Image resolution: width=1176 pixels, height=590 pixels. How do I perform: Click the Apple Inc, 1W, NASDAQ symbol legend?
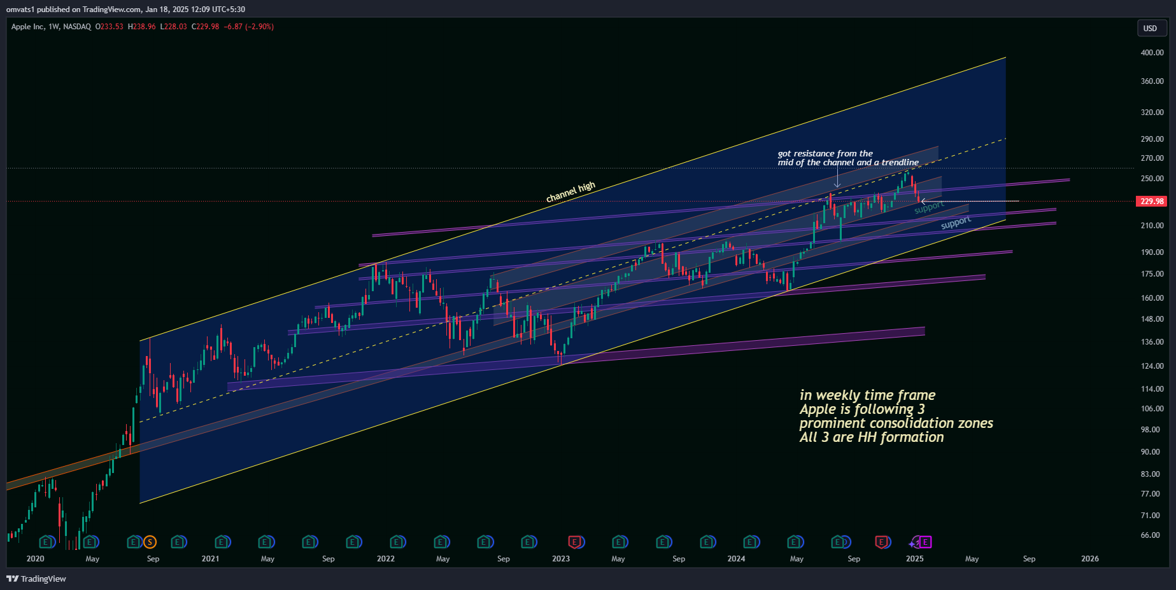pos(51,27)
